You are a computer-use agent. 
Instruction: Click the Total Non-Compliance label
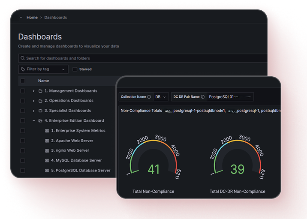(153, 192)
